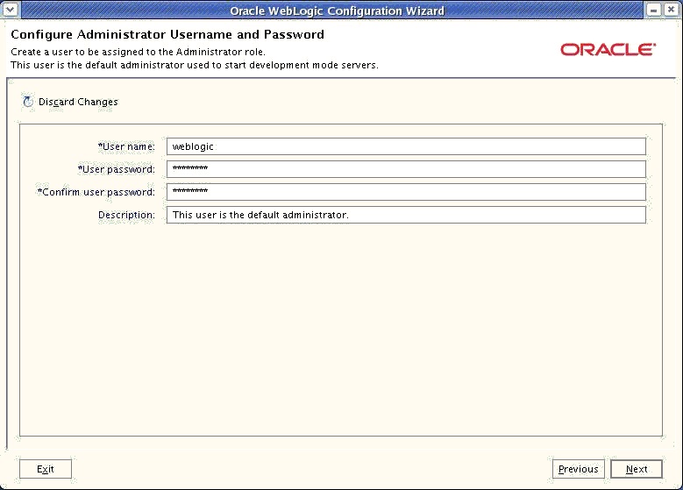Go to the Next wizard step
The image size is (683, 490).
pyautogui.click(x=637, y=469)
